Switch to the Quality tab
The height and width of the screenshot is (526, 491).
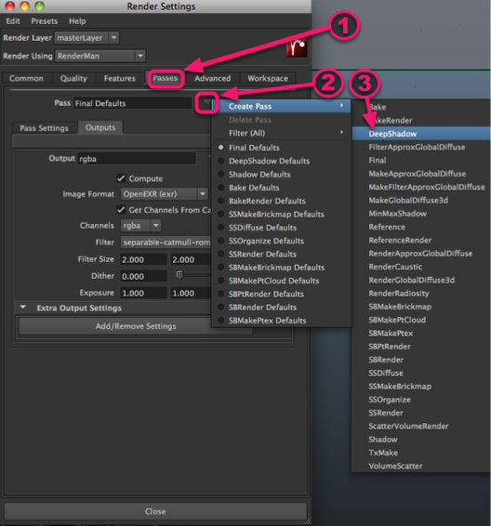coord(73,78)
